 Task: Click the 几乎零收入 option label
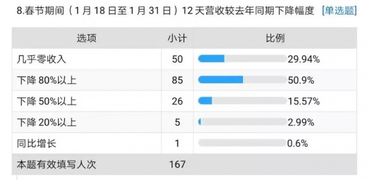pos(41,59)
